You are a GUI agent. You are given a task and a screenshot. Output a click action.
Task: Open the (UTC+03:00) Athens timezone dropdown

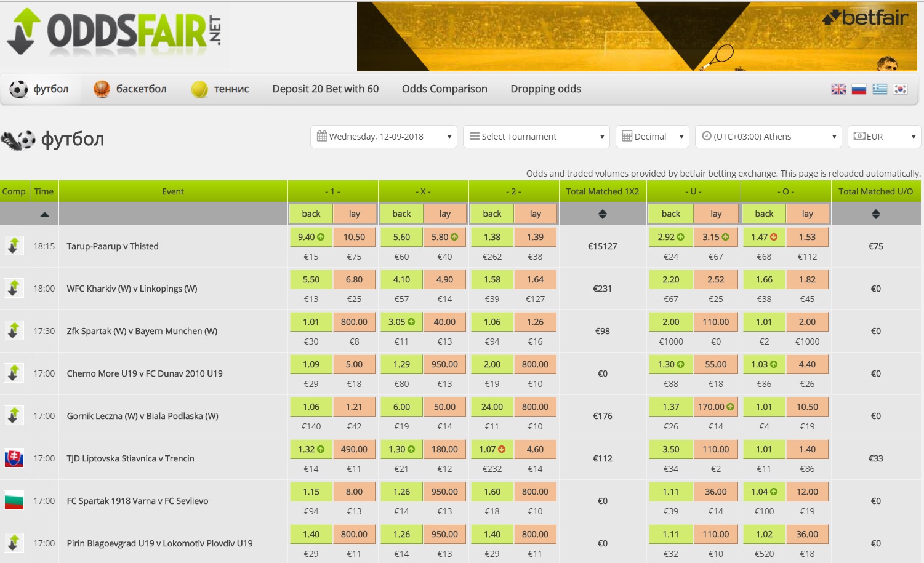click(x=769, y=137)
